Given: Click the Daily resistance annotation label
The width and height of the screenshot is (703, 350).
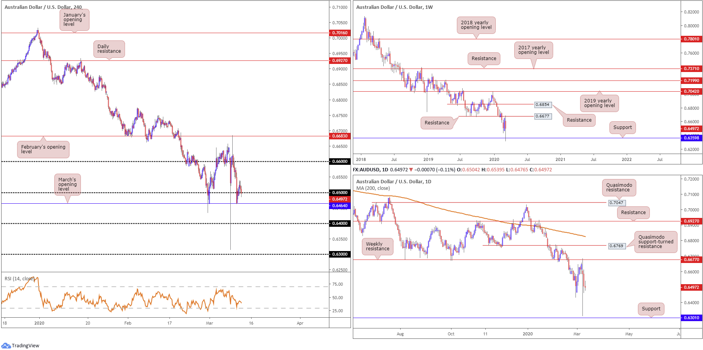Looking at the screenshot, I should coord(109,49).
